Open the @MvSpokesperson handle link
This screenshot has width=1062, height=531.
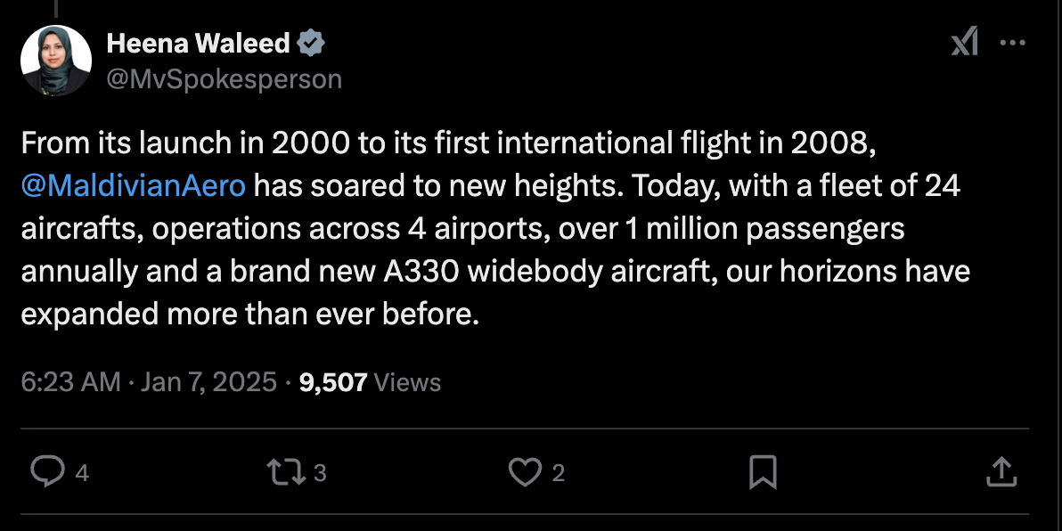pyautogui.click(x=224, y=78)
